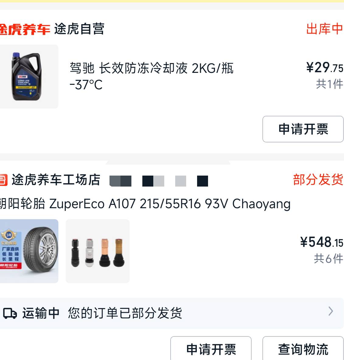Tap the 共6件 item count

pyautogui.click(x=328, y=259)
